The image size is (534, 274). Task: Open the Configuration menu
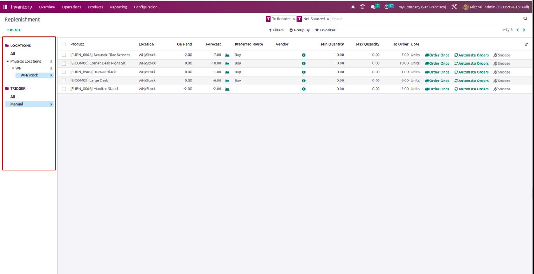point(146,7)
